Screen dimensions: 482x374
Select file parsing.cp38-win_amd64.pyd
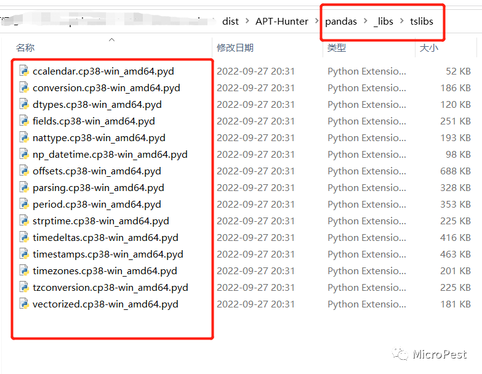pyautogui.click(x=98, y=187)
